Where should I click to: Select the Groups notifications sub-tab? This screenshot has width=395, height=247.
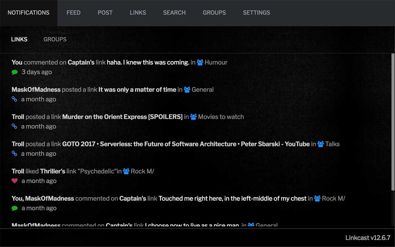coord(55,39)
